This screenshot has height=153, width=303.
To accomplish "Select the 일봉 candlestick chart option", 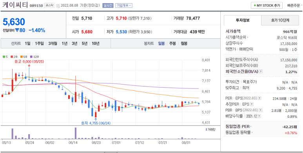I will coord(161,43).
